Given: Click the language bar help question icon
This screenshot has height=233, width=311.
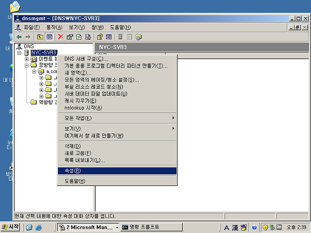Looking at the screenshot, I should 254,228.
